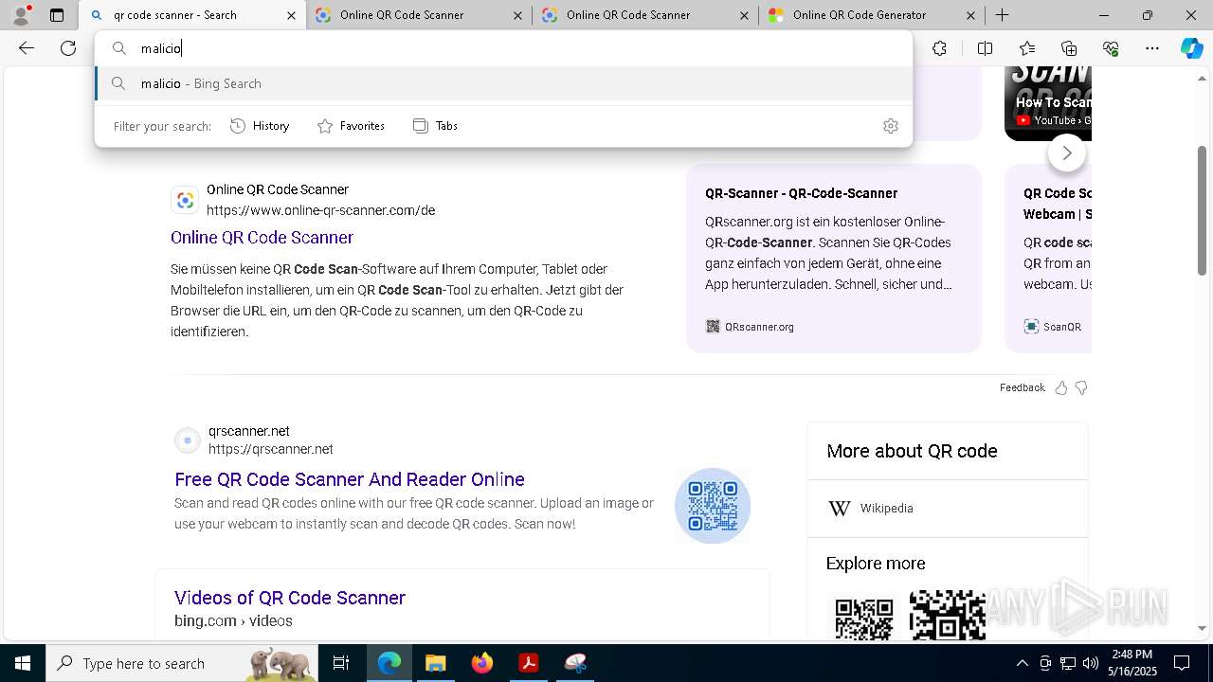Reload the current page
Viewport: 1213px width, 682px height.
(x=68, y=48)
